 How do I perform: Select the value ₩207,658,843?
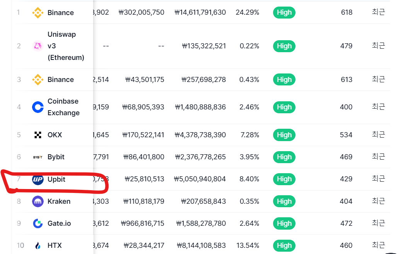(x=204, y=201)
